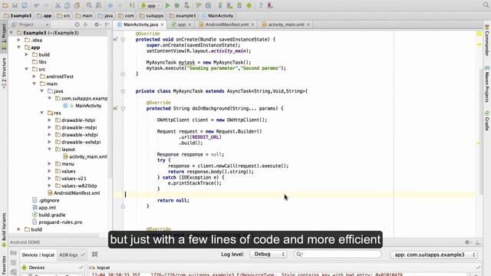Switch to the MainActivity.java tab
The image size is (491, 276).
tap(140, 25)
